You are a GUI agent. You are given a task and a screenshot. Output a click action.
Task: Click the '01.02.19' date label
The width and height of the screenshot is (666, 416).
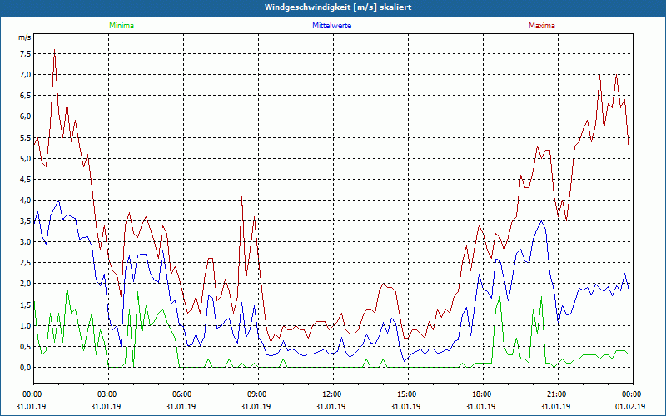point(630,406)
